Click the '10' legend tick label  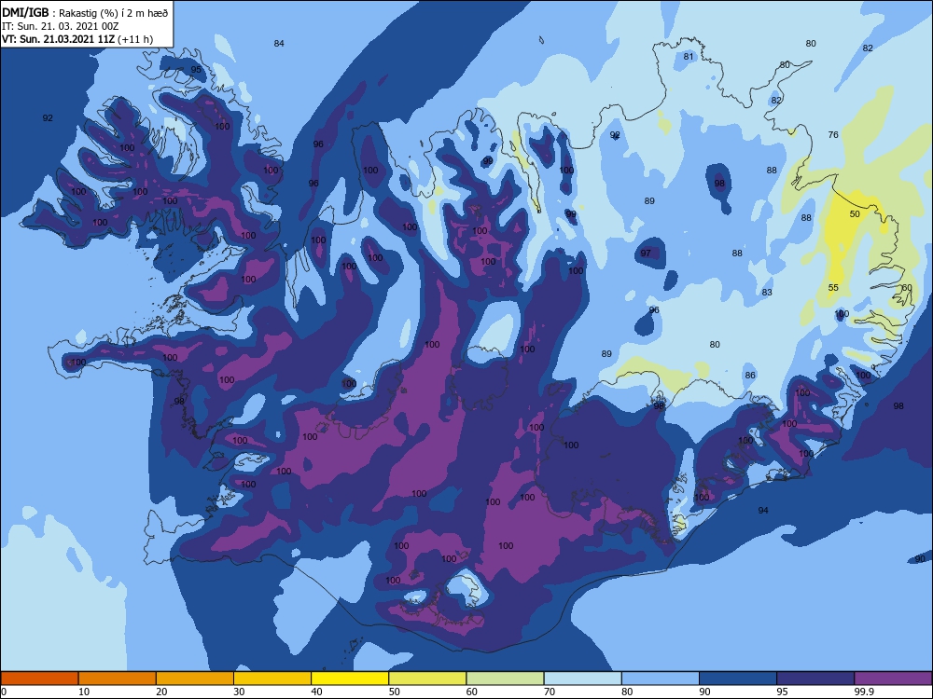point(84,692)
